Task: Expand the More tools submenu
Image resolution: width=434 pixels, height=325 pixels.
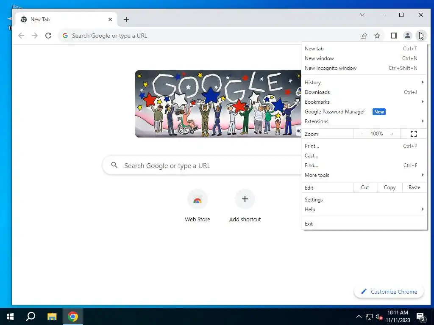Action: (x=364, y=175)
